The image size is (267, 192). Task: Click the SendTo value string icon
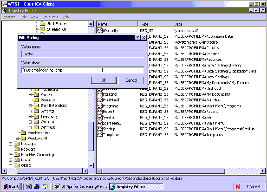click(x=100, y=117)
